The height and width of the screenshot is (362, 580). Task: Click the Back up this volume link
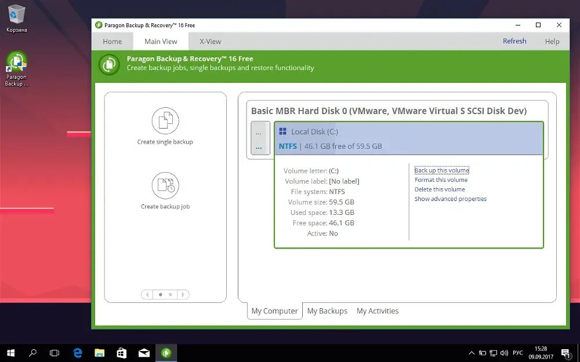tap(441, 170)
